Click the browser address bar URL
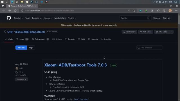Image resolution: width=180 pixels, height=101 pixels. [49, 11]
